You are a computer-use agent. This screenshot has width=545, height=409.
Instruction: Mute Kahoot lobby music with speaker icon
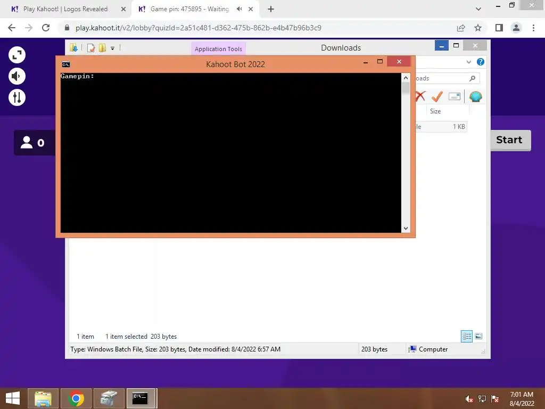(x=17, y=76)
